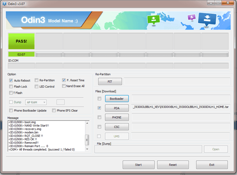Click the small field beside AP RAM

(x=61, y=102)
